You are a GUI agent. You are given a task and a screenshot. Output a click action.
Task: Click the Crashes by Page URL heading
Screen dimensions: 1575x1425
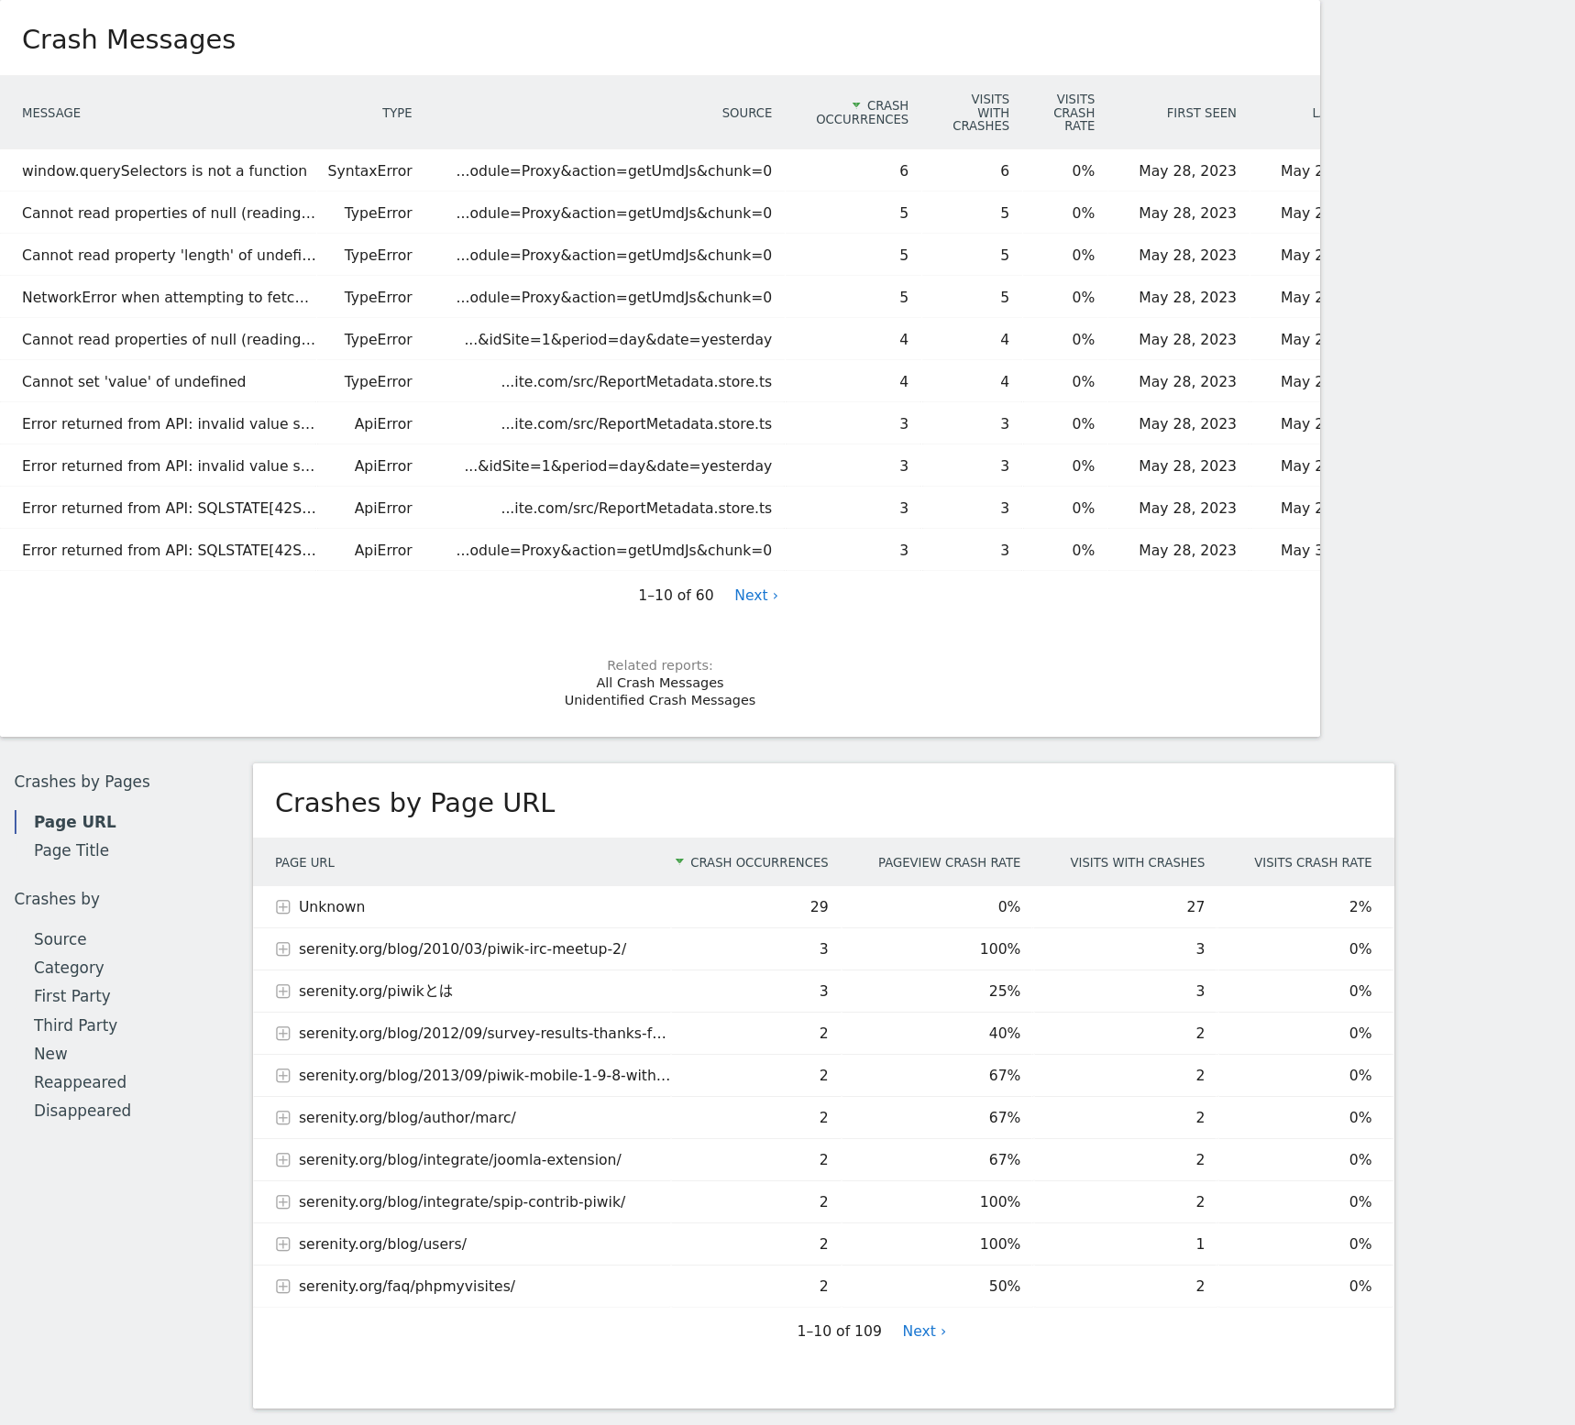click(x=414, y=803)
